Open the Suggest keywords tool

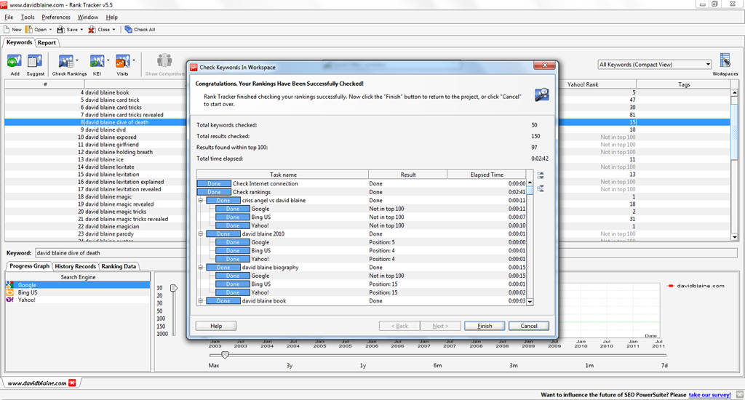coord(35,61)
